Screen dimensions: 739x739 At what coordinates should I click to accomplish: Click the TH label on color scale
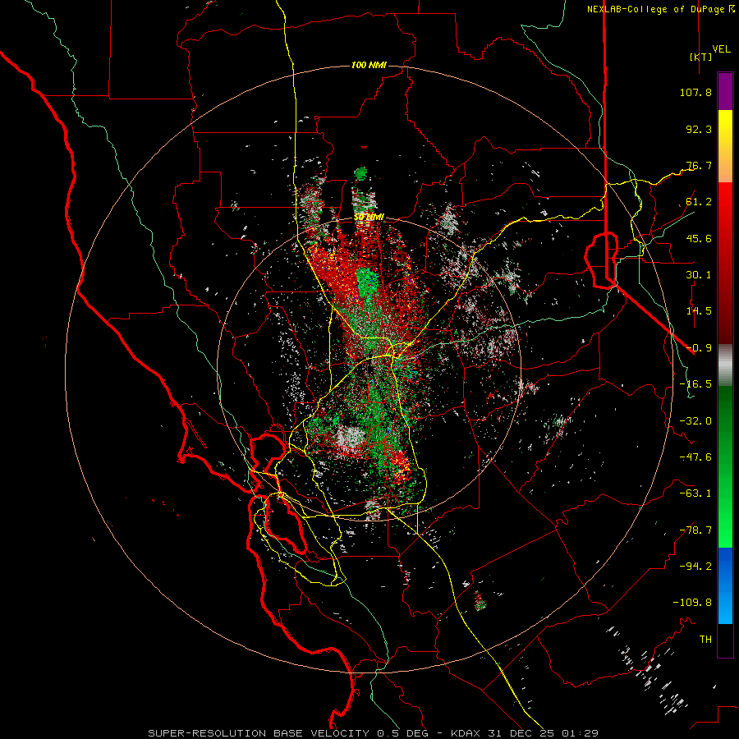(705, 640)
